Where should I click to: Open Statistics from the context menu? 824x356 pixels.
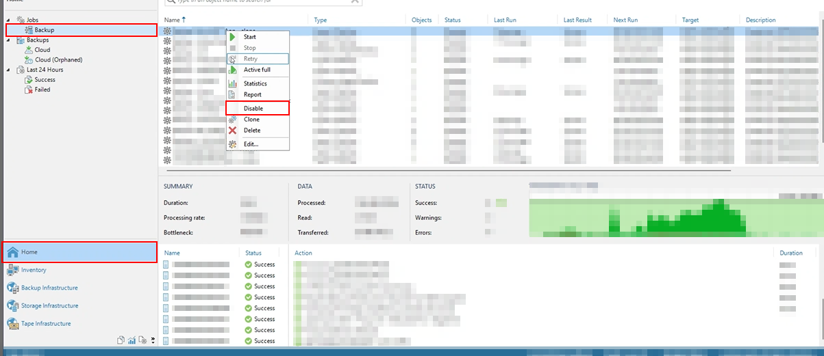point(258,83)
